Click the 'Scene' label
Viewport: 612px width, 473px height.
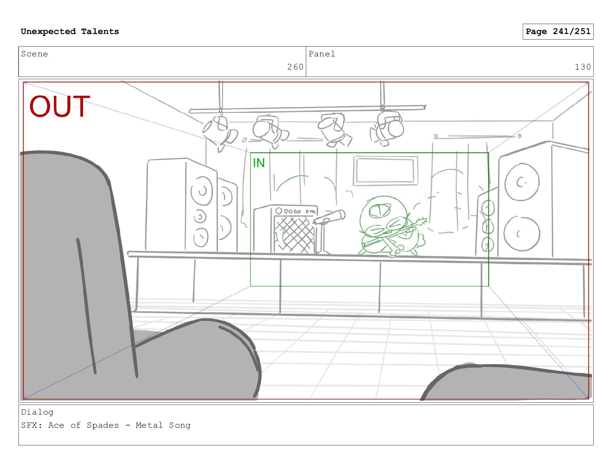(x=34, y=54)
